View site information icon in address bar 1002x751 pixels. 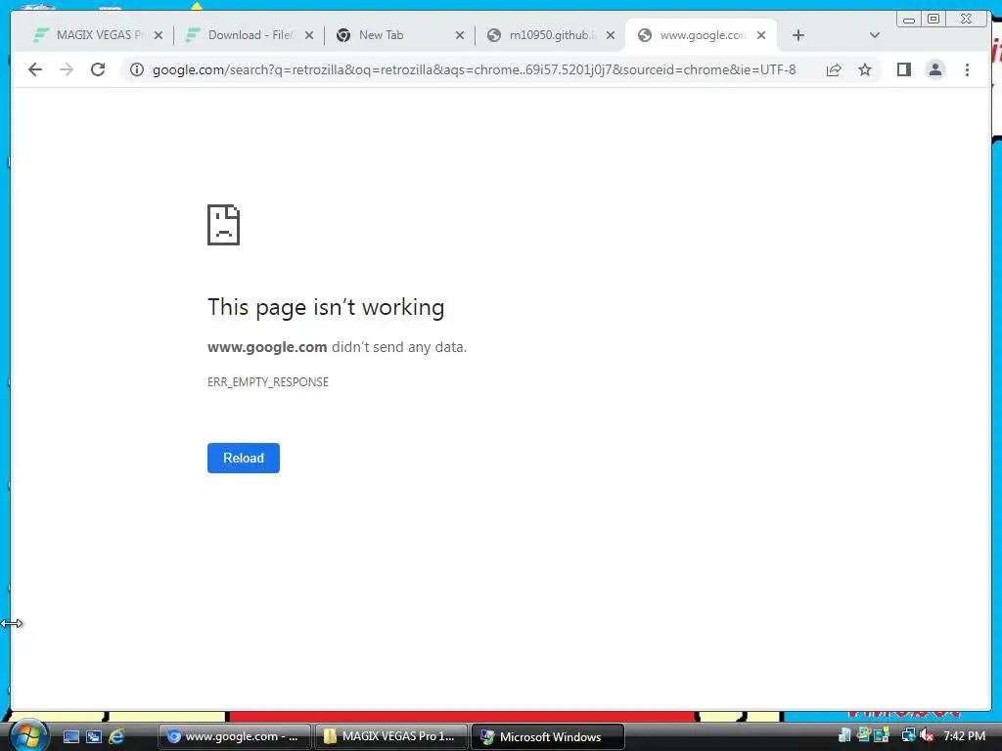point(137,69)
